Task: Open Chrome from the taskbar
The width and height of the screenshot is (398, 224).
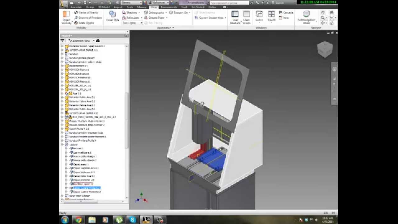Action: pyautogui.click(x=78, y=220)
